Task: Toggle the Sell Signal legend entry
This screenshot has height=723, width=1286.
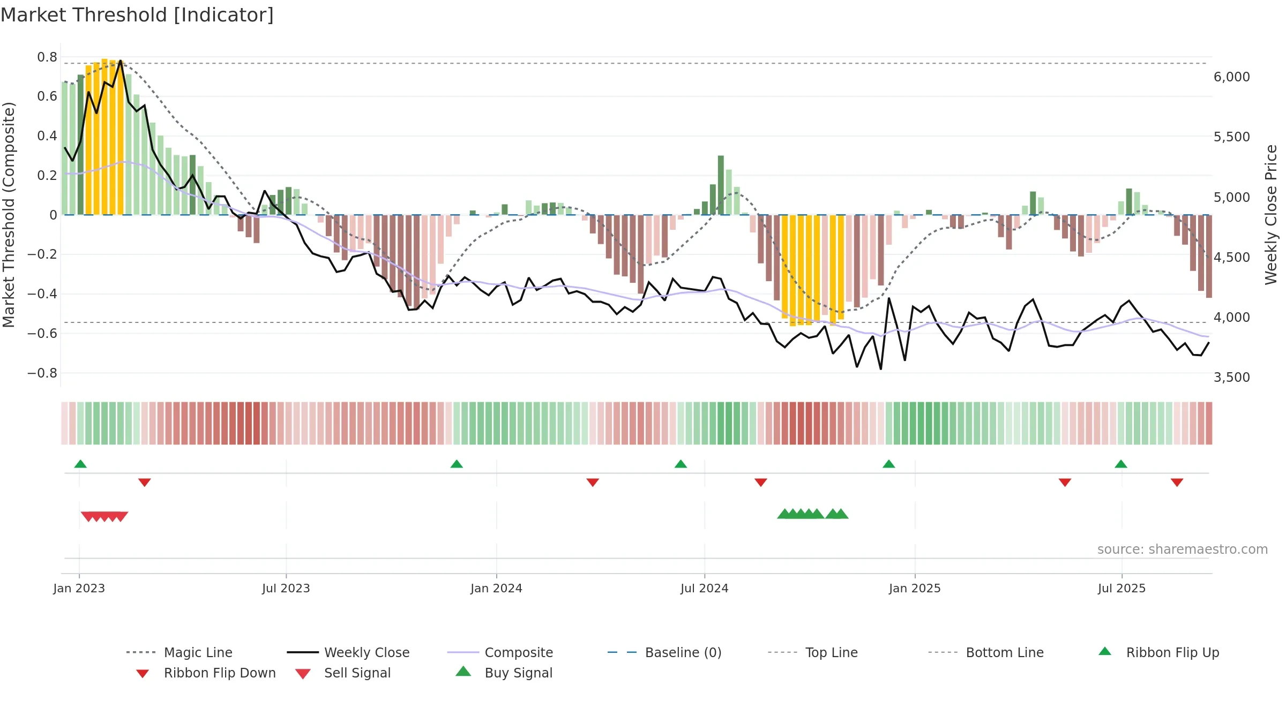Action: click(x=343, y=673)
